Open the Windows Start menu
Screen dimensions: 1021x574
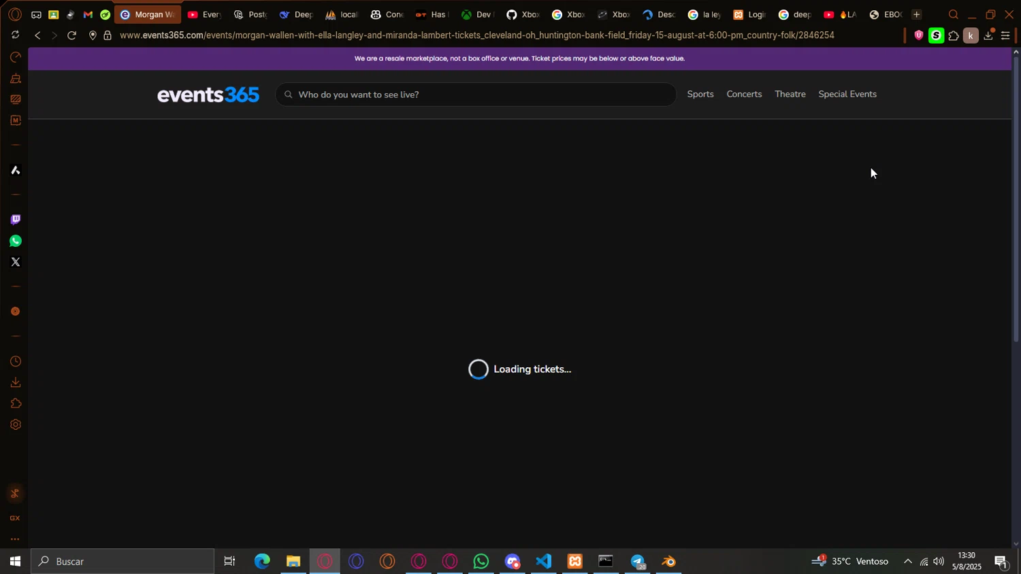click(15, 561)
